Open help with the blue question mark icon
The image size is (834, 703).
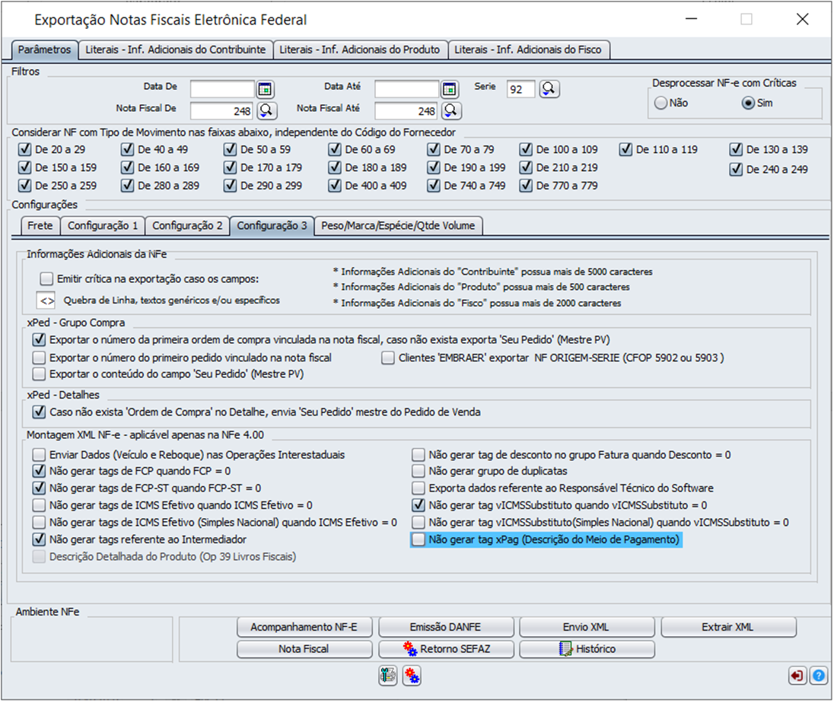click(x=819, y=676)
